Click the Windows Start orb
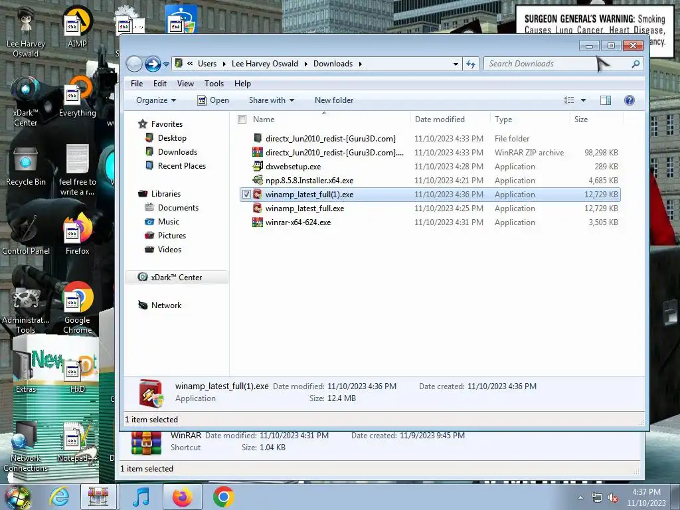680x510 pixels. (x=17, y=497)
